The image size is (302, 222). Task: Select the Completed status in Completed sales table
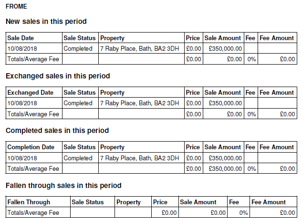pos(78,158)
